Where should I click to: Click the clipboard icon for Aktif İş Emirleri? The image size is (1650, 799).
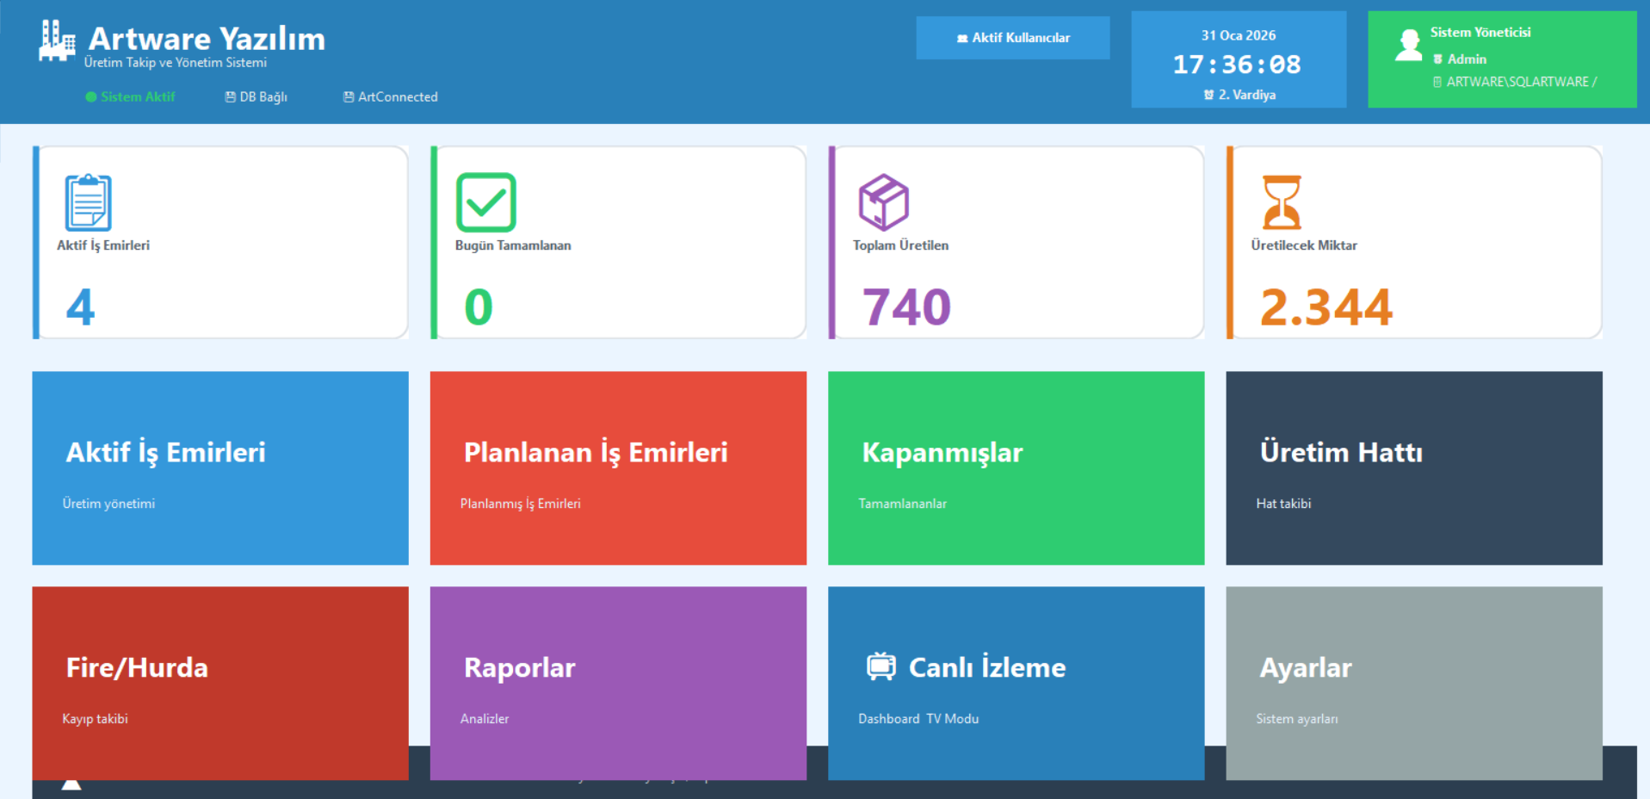[x=88, y=202]
